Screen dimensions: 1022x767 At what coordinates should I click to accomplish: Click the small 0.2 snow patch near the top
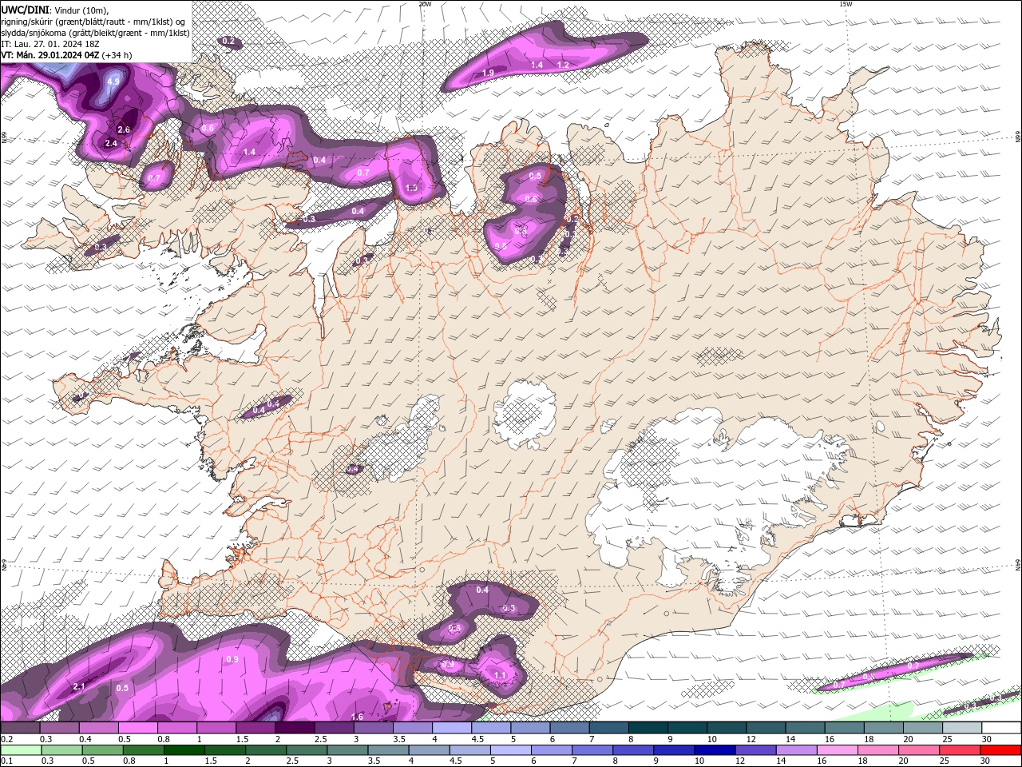pos(229,41)
